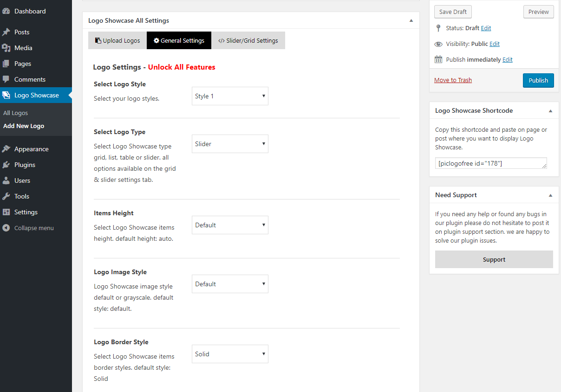This screenshot has height=392, width=561.
Task: Click the Move to Trash link
Action: click(453, 80)
